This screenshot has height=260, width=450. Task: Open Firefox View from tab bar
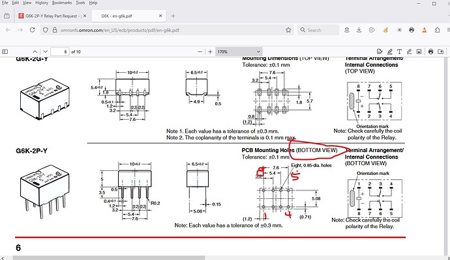[7, 16]
